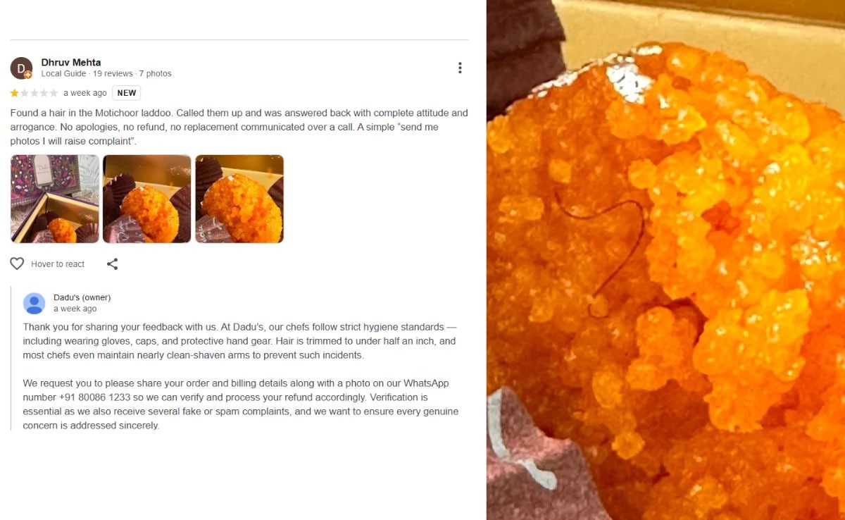Open the second review photo of laddoo
Viewport: 845px width, 520px height.
(x=147, y=199)
